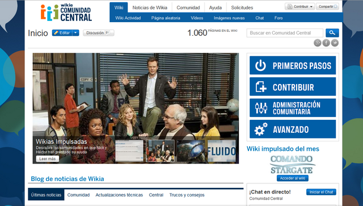Viewport: 363px width, 206px height.
Task: Select the Stargate slider thumbnail
Action: click(x=191, y=151)
